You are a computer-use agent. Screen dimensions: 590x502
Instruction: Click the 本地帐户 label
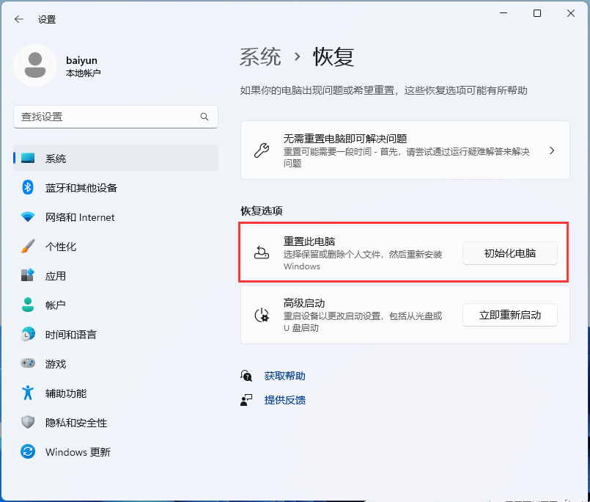click(x=83, y=73)
